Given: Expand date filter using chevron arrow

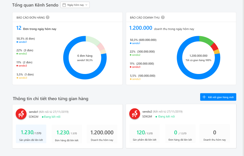Looking at the screenshot, I should (x=86, y=5).
